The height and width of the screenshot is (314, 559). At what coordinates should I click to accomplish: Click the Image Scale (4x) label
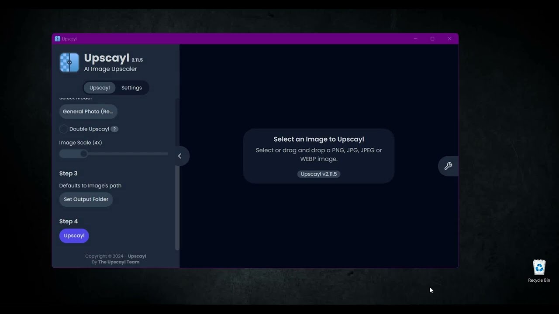(x=81, y=143)
